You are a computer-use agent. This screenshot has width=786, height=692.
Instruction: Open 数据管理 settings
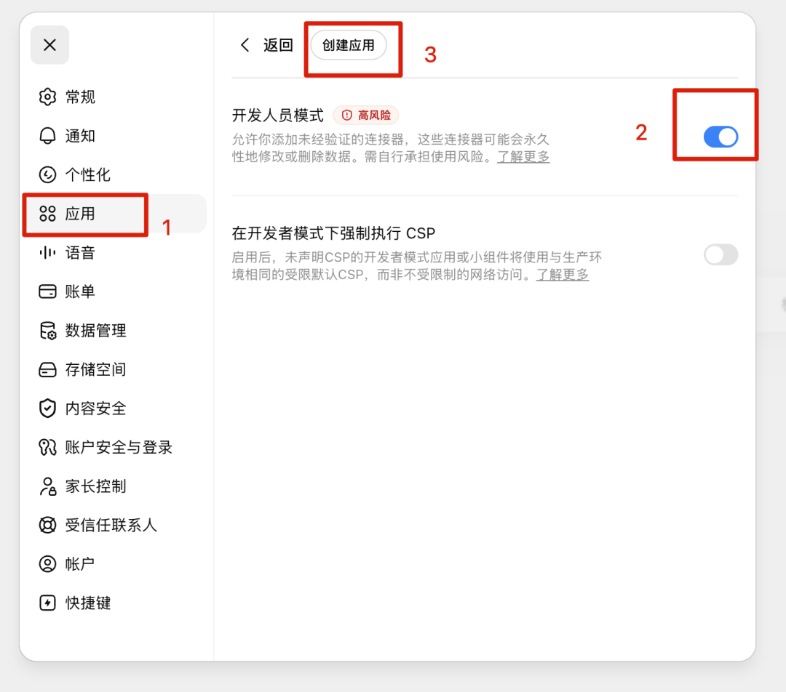coord(115,331)
